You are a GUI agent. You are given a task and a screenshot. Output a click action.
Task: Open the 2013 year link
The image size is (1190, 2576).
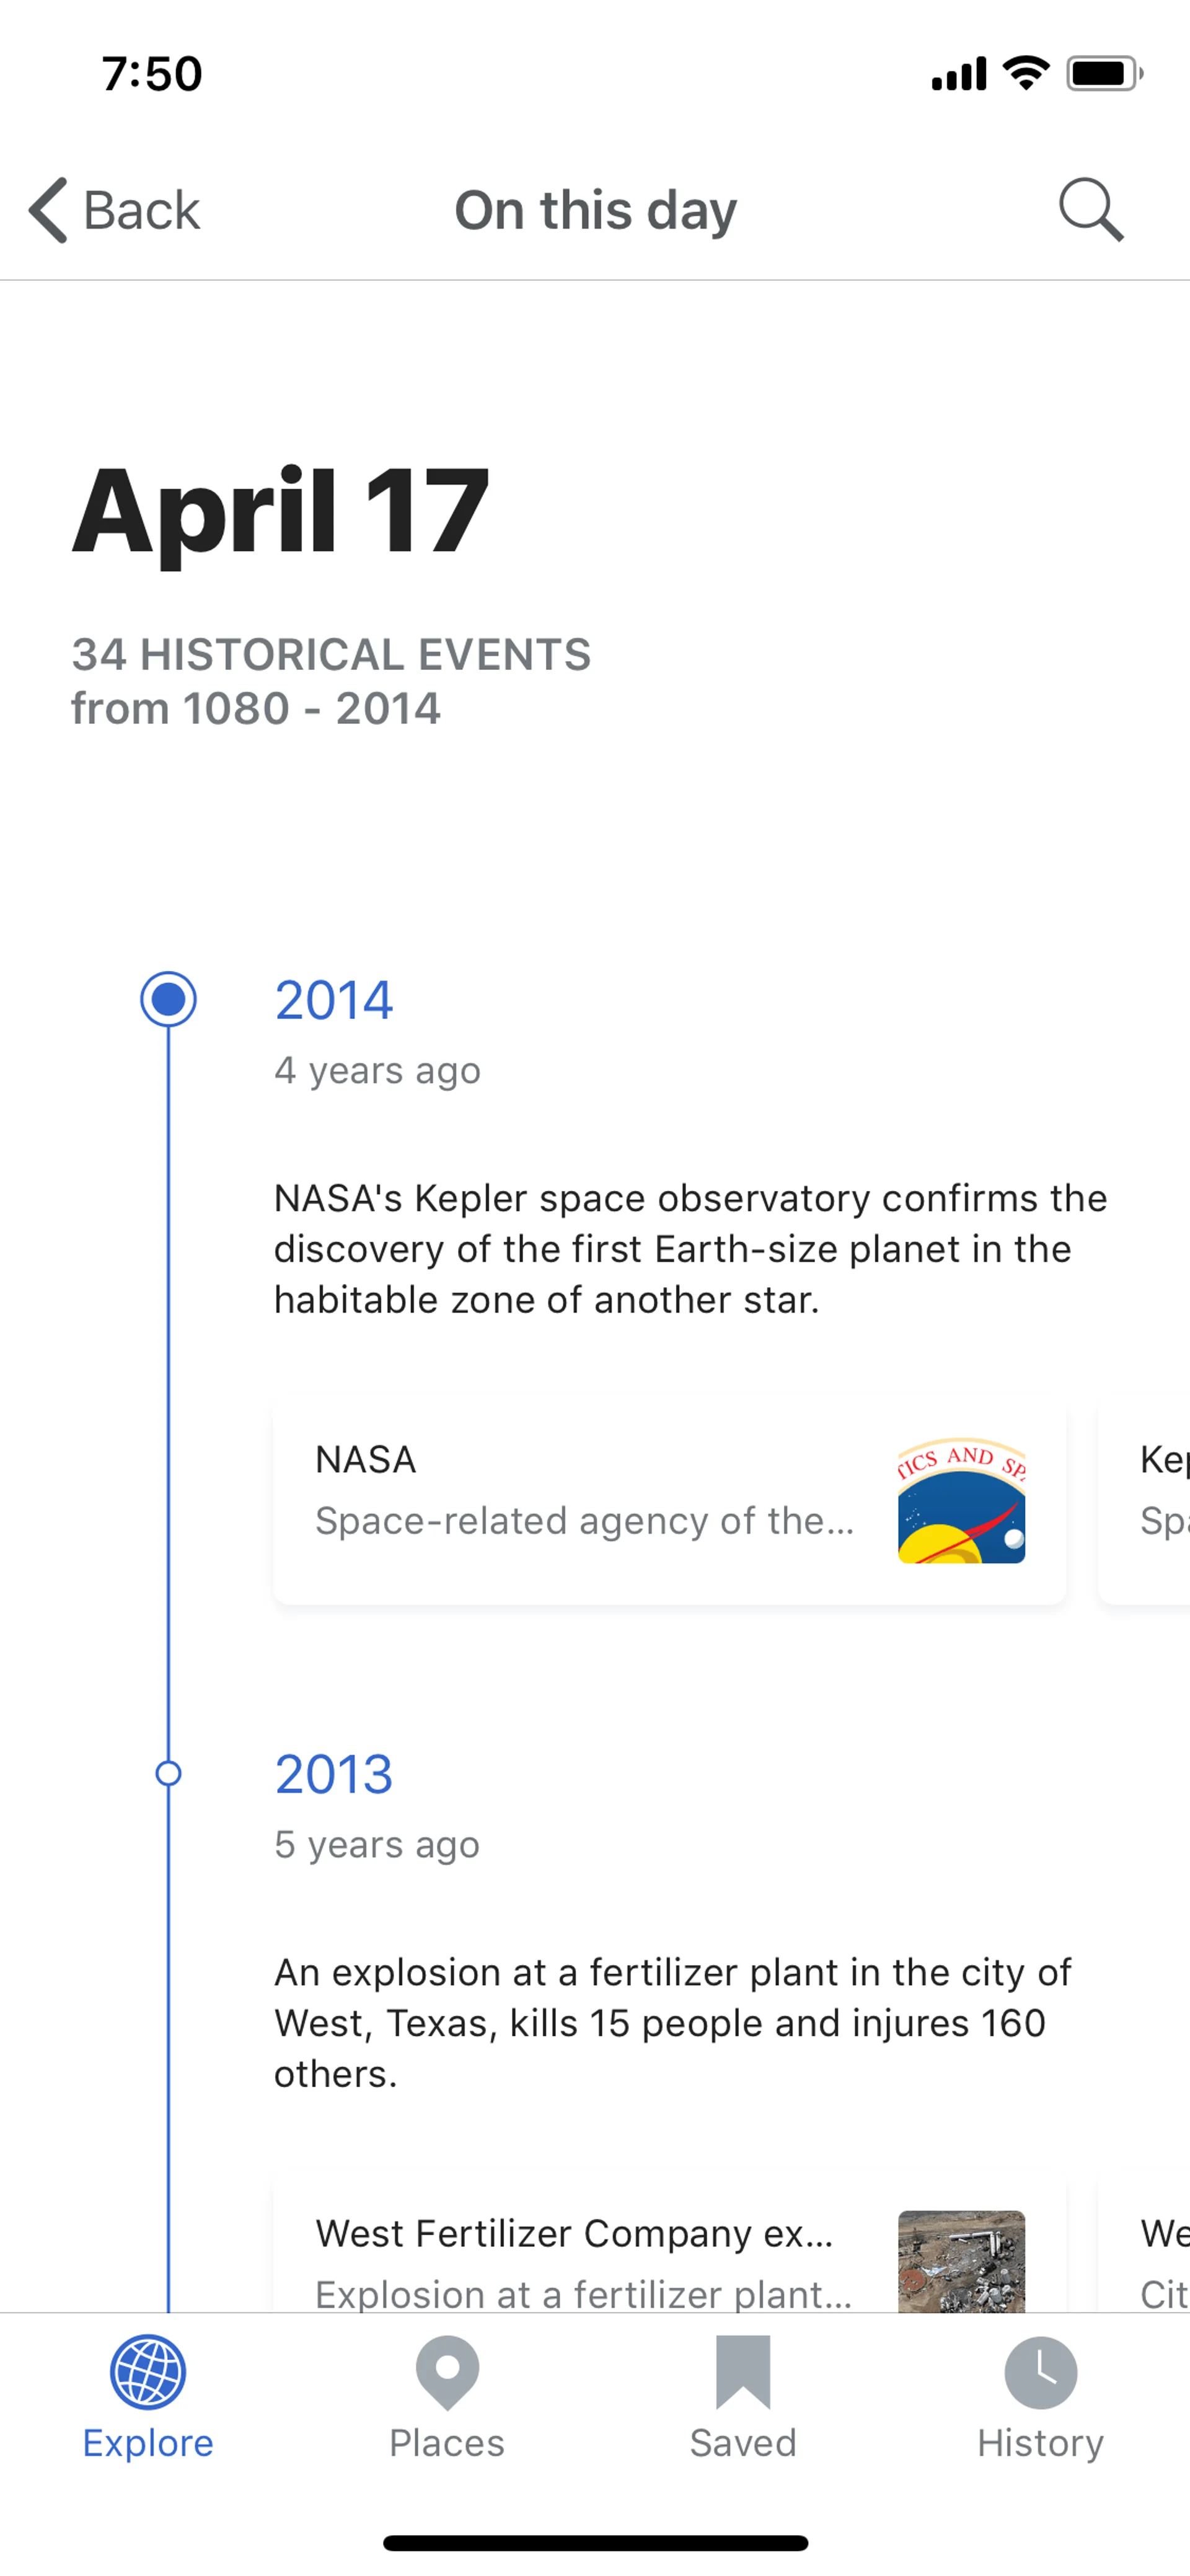334,1774
